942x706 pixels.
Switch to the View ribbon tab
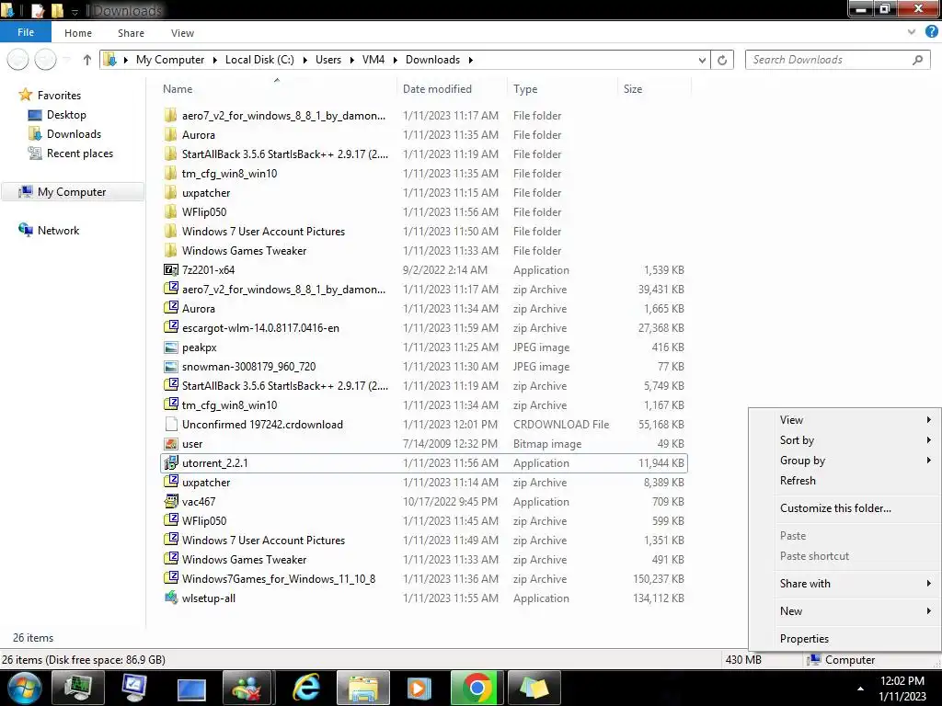click(182, 33)
